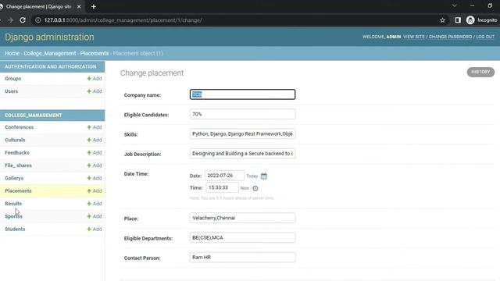
Task: Add a new Result
Action: tap(95, 204)
